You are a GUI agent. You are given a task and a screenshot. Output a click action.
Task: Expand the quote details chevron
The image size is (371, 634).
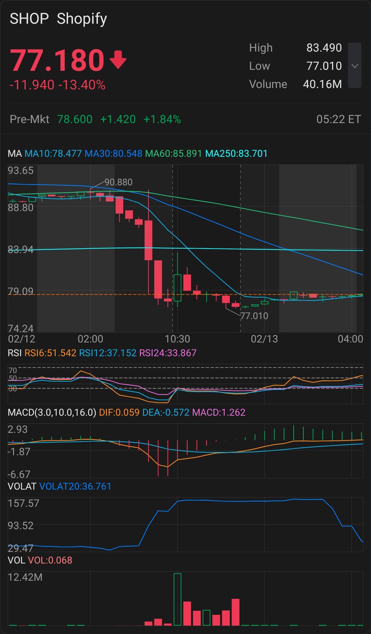pyautogui.click(x=355, y=65)
